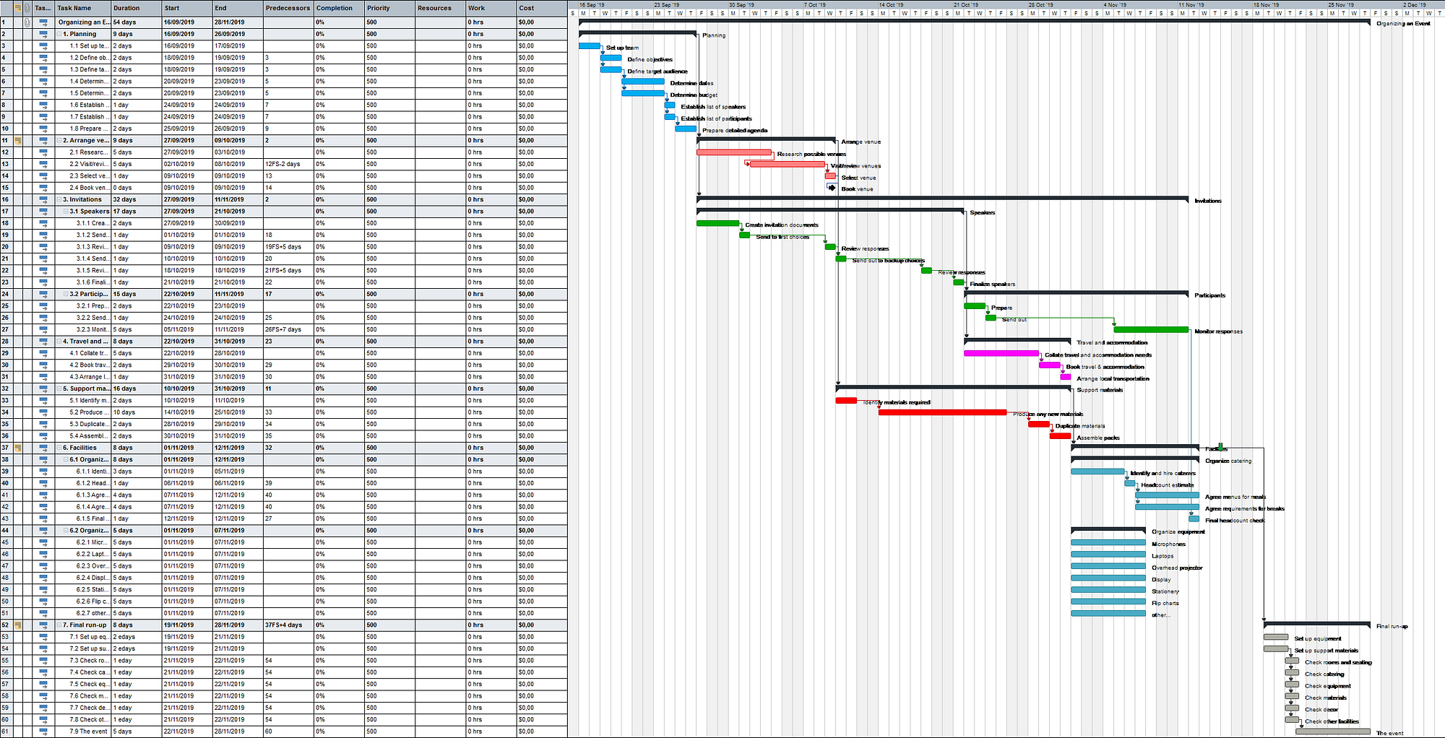
Task: Click the Work column header
Action: tap(491, 8)
